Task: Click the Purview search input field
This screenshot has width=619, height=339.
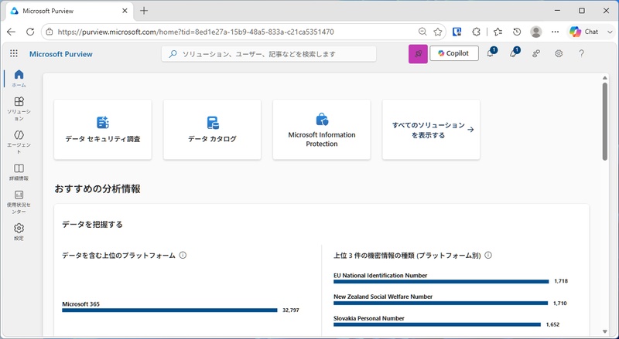Action: click(x=268, y=54)
